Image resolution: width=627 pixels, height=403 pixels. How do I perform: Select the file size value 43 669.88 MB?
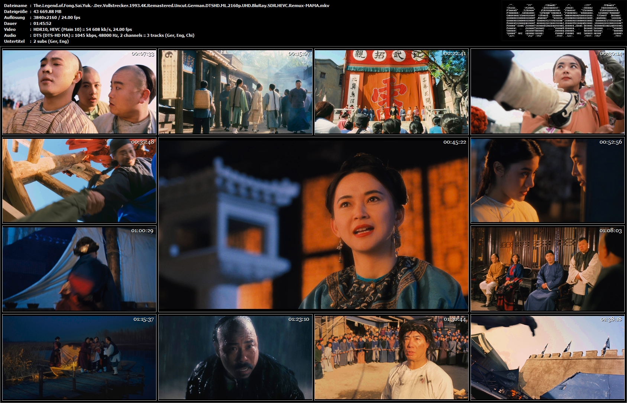click(x=47, y=12)
